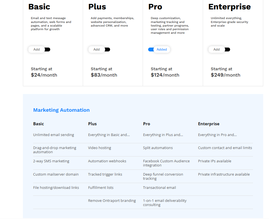This screenshot has height=219, width=269.
Task: Select Unlimited email sending feature
Action: [54, 135]
